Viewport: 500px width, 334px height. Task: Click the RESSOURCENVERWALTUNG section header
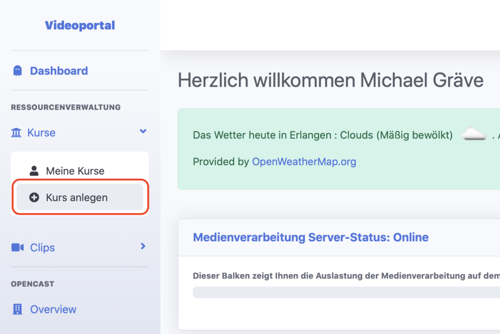pos(65,107)
